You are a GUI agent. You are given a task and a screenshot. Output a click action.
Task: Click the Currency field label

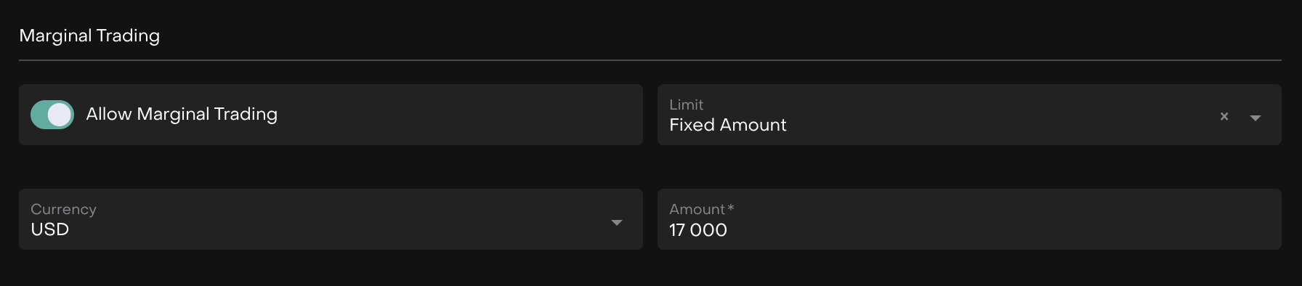[63, 209]
